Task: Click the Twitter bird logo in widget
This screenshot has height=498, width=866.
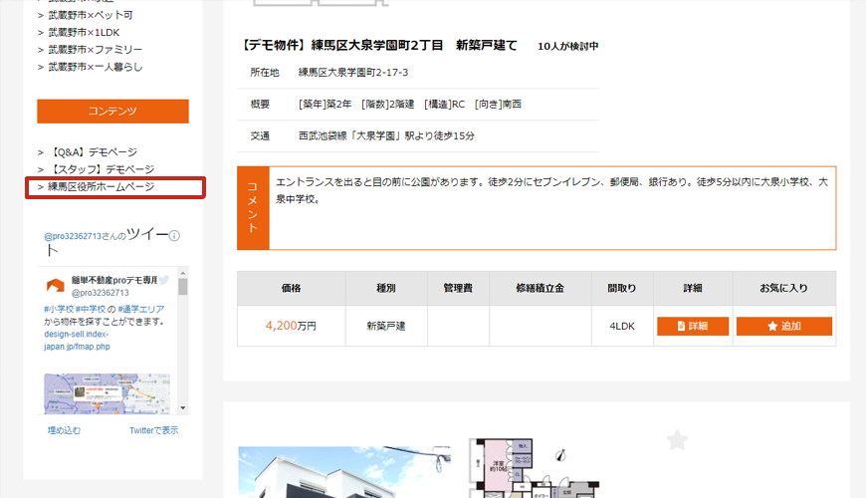Action: point(163,281)
